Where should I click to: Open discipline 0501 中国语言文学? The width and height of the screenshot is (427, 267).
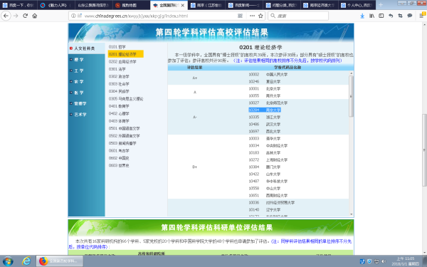pyautogui.click(x=124, y=128)
